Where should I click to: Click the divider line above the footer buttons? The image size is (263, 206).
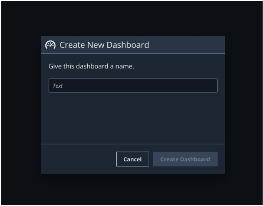click(x=133, y=144)
